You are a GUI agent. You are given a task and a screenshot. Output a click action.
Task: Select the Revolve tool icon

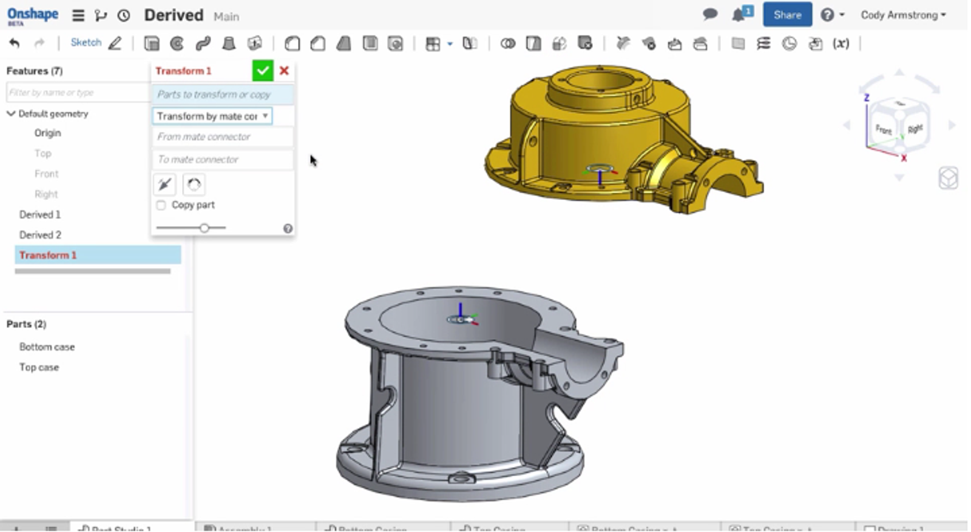click(x=177, y=44)
